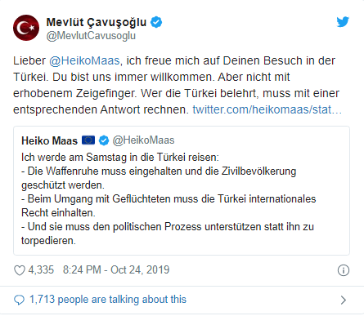The width and height of the screenshot is (364, 316).
Task: Click the speech bubble reply icon
Action: 19,300
